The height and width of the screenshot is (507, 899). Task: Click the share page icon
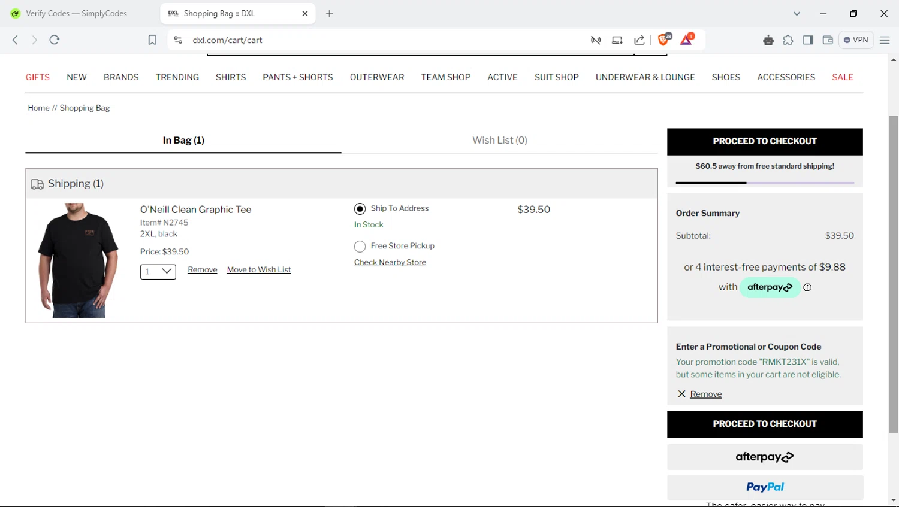point(639,40)
